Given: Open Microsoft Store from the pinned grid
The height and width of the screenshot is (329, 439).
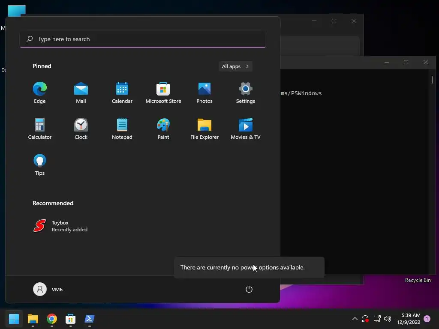Looking at the screenshot, I should click(x=163, y=93).
